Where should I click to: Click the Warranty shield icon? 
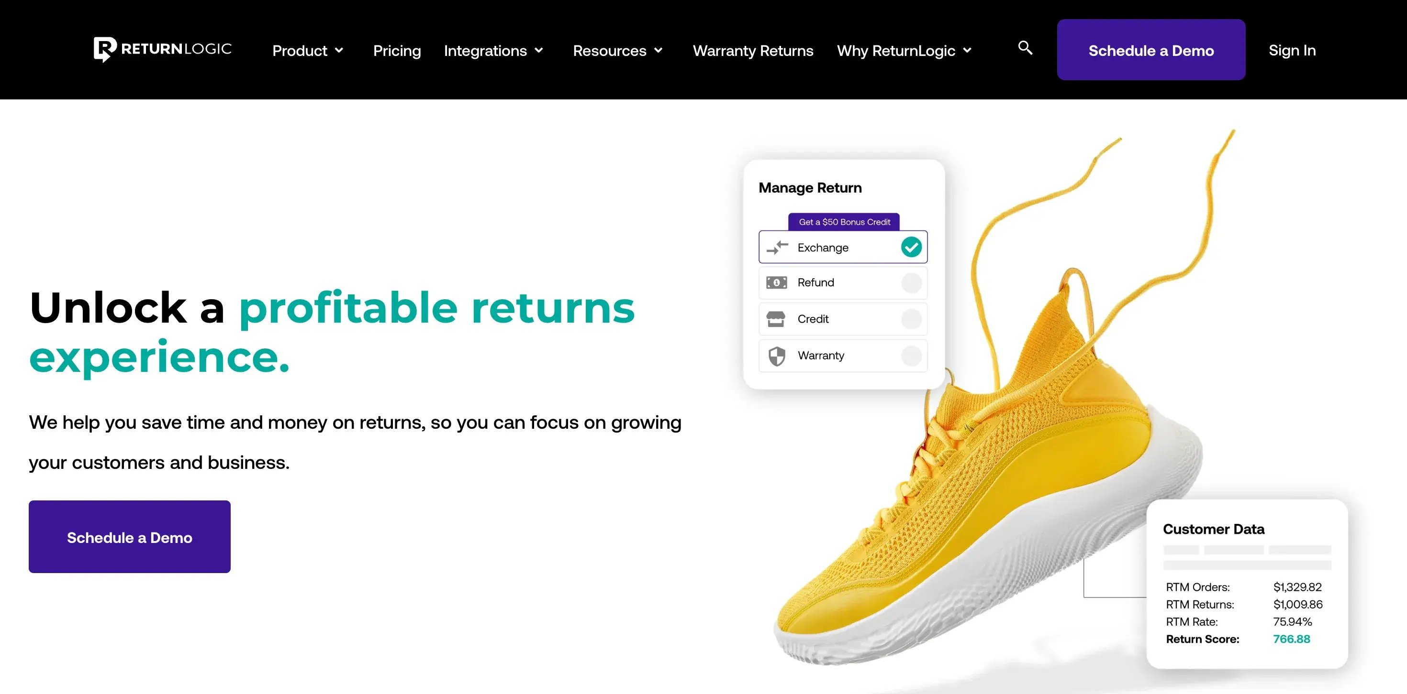coord(777,356)
